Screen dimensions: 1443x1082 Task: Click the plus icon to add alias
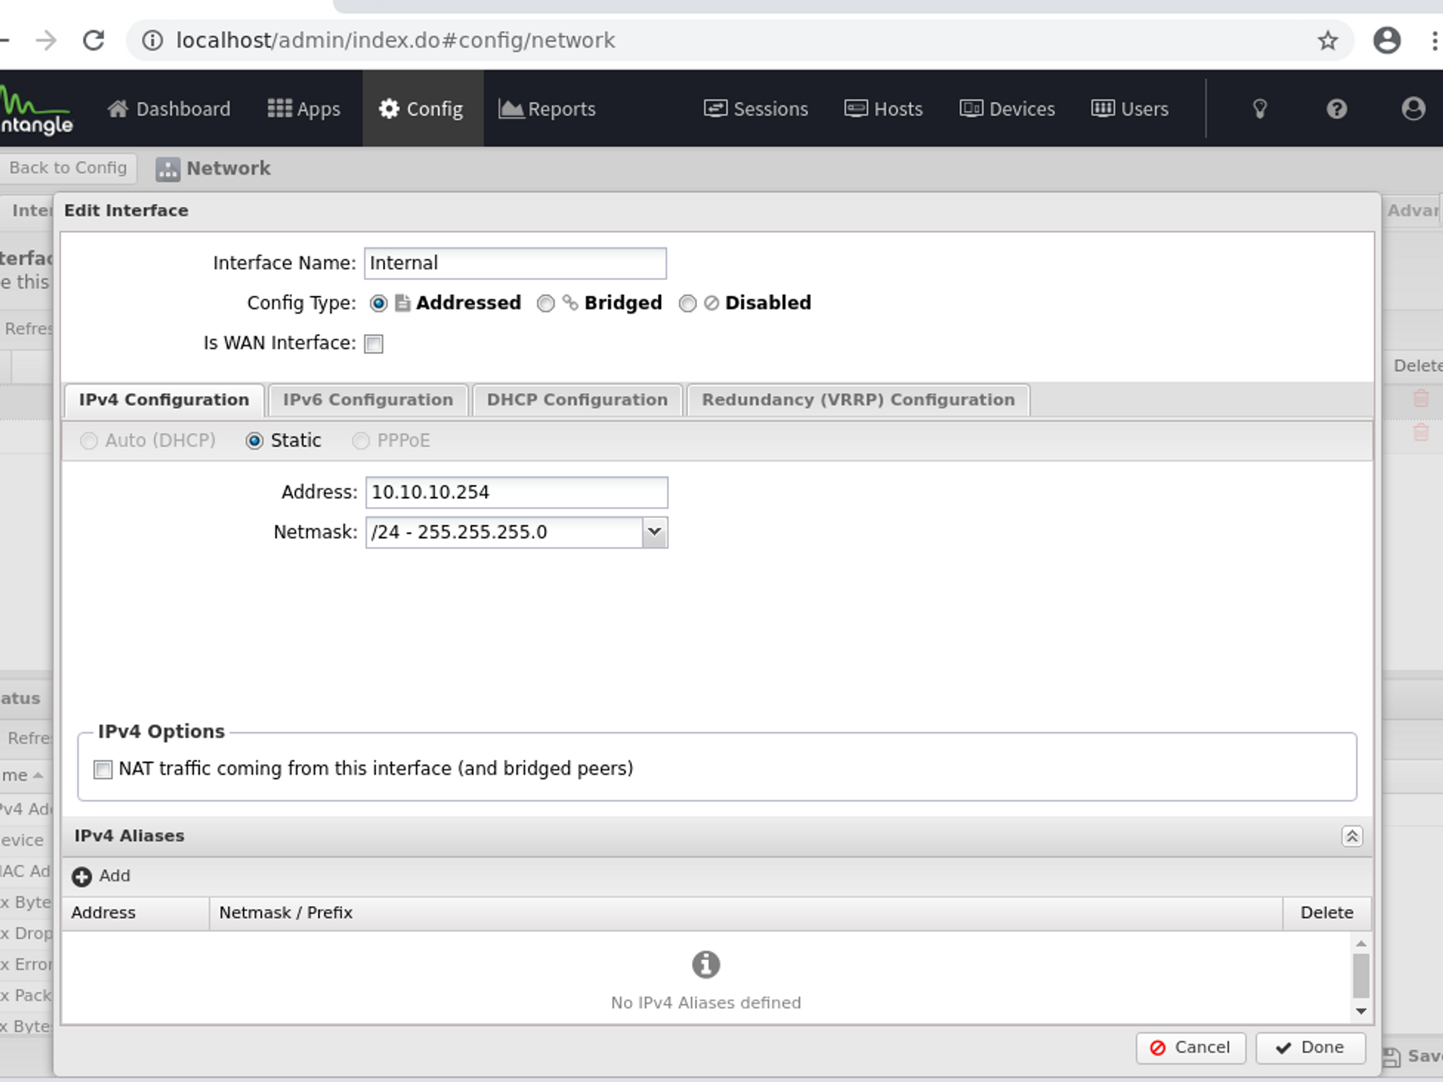tap(82, 876)
